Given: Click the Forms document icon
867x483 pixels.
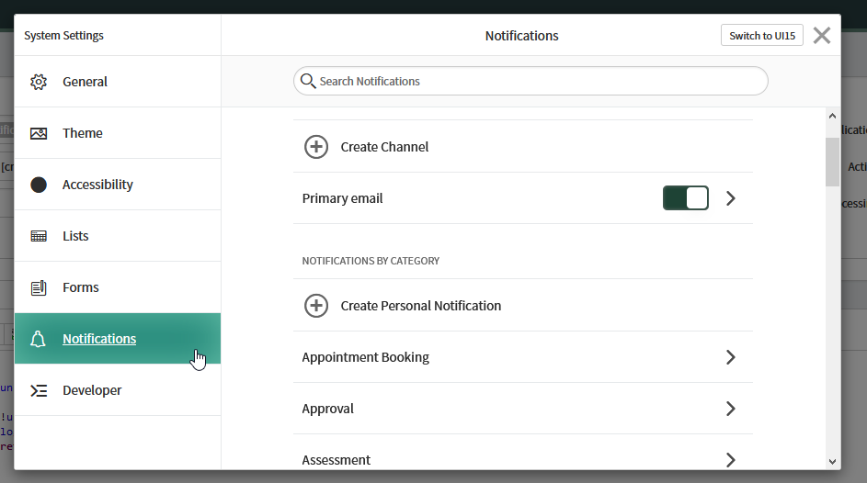Looking at the screenshot, I should 38,287.
